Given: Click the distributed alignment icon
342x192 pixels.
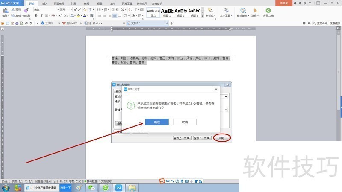Looking at the screenshot, I should [120, 16].
